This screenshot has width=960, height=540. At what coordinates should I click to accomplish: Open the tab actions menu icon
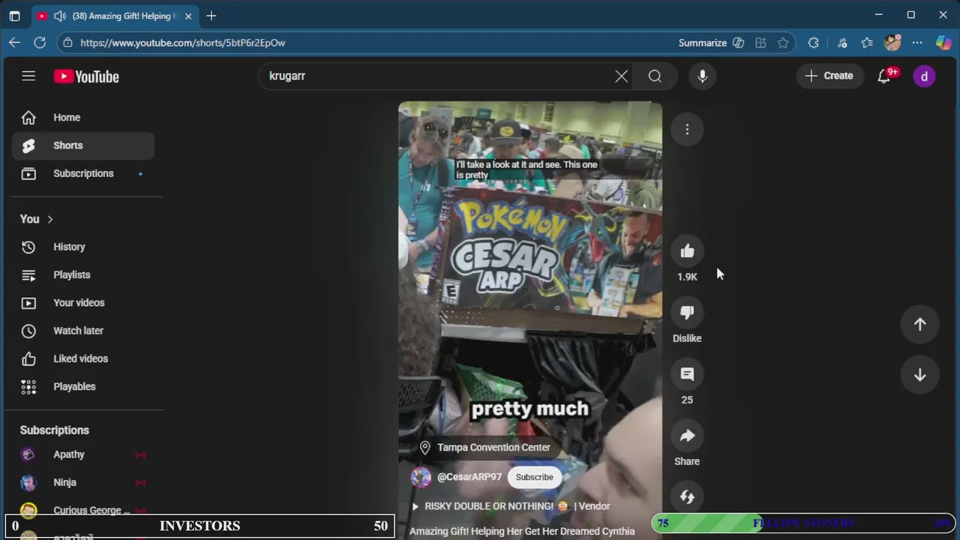(x=14, y=16)
